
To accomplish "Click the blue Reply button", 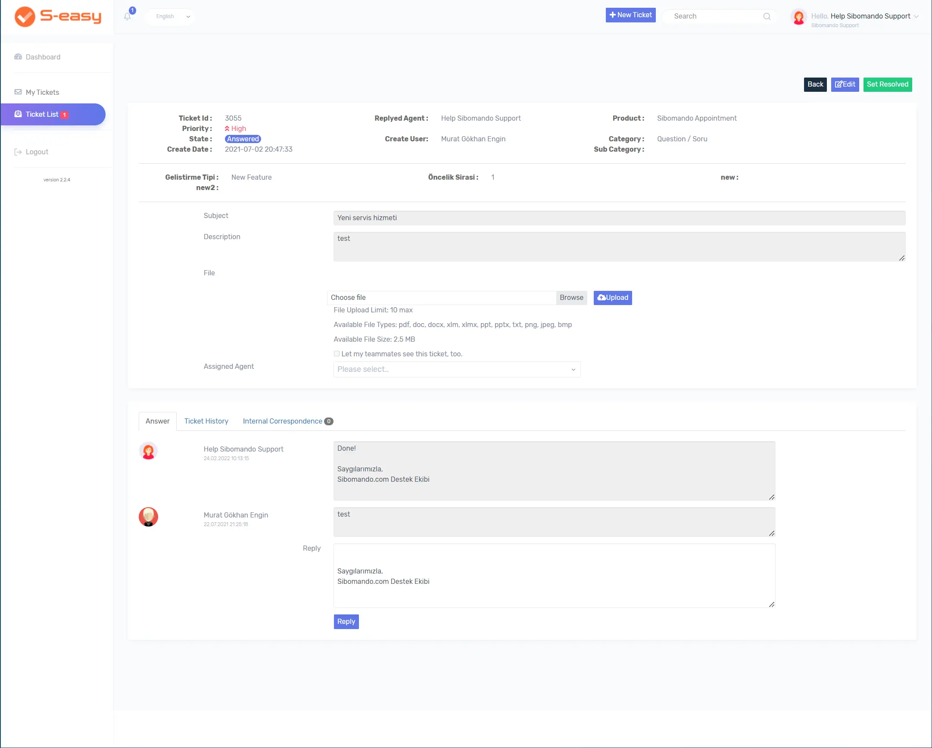I will point(346,621).
